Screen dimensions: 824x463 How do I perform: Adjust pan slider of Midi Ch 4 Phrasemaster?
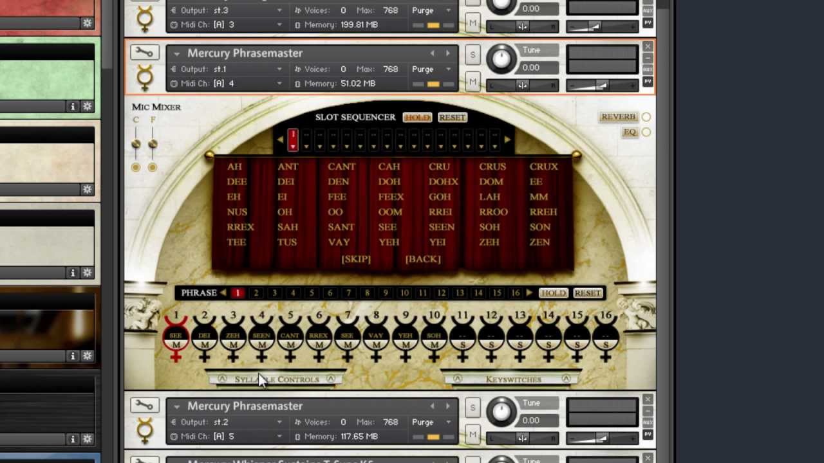(x=522, y=84)
